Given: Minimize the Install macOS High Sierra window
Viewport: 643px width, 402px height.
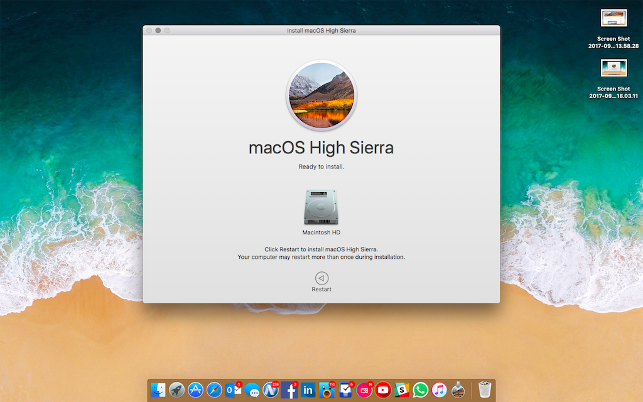Looking at the screenshot, I should click(158, 30).
